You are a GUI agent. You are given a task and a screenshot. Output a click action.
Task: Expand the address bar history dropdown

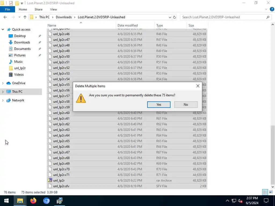pyautogui.click(x=170, y=17)
